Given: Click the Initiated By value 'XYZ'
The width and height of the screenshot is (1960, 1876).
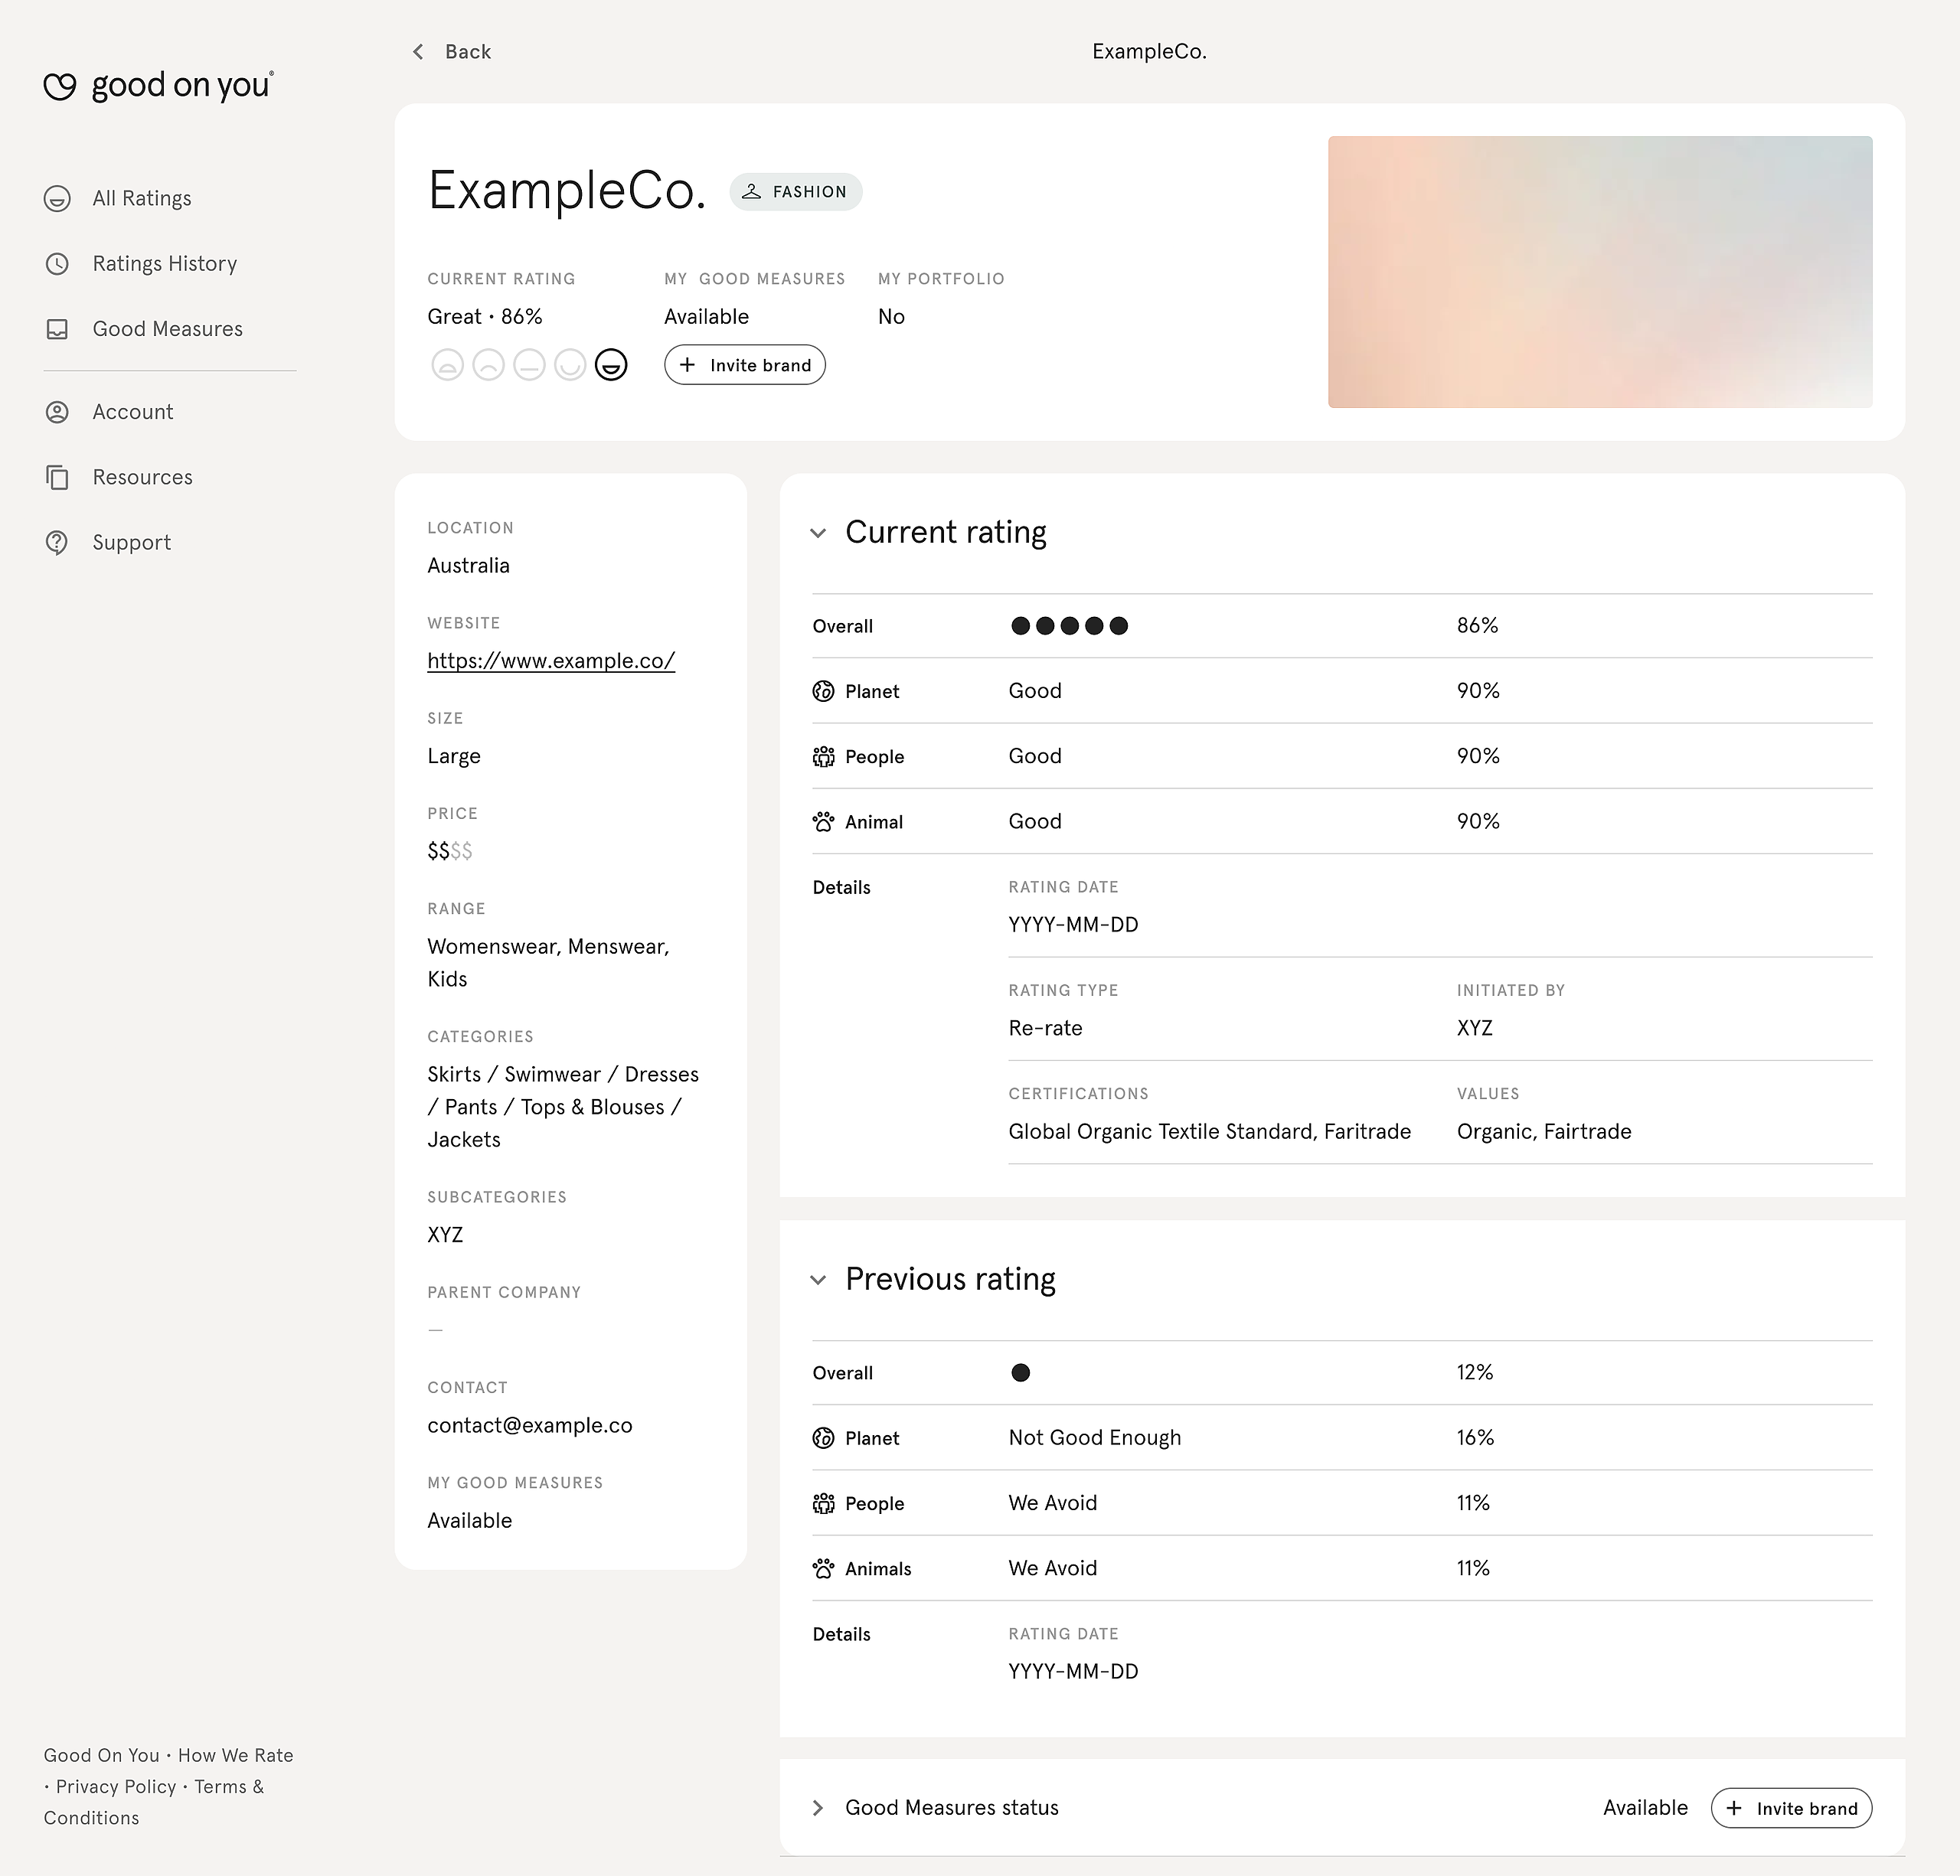Looking at the screenshot, I should pyautogui.click(x=1475, y=1029).
